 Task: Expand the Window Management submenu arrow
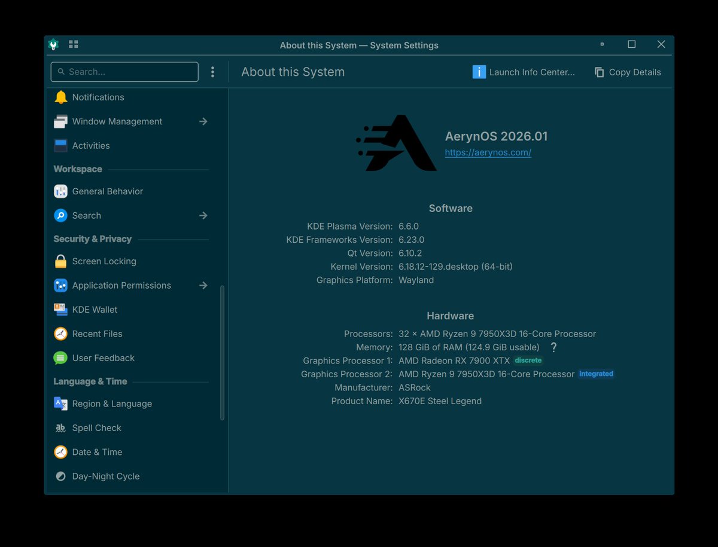point(203,121)
